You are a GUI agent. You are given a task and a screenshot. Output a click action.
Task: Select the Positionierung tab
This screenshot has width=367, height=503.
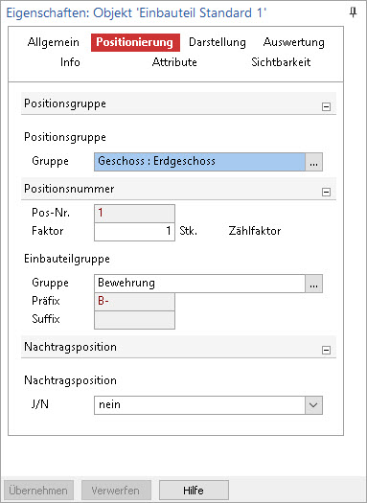pos(135,42)
